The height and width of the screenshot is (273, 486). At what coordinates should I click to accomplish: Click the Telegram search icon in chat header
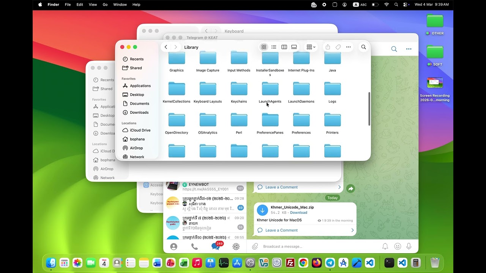[394, 49]
